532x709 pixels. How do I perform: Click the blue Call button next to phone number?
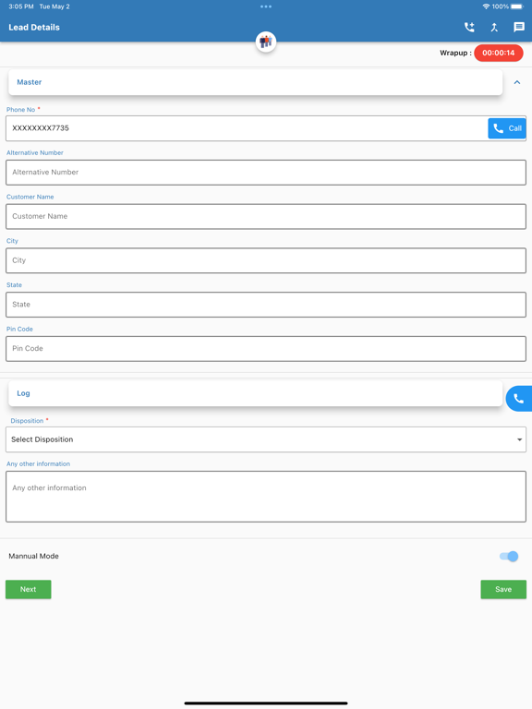tap(507, 128)
